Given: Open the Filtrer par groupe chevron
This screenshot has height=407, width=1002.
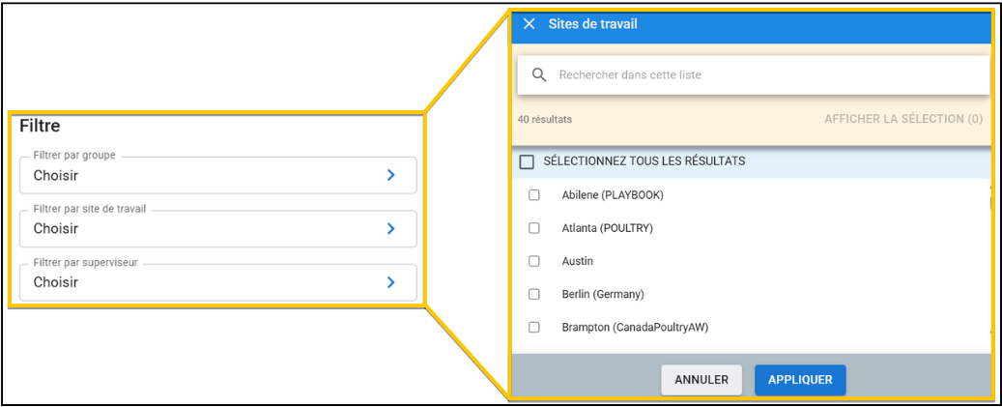Looking at the screenshot, I should tap(390, 176).
